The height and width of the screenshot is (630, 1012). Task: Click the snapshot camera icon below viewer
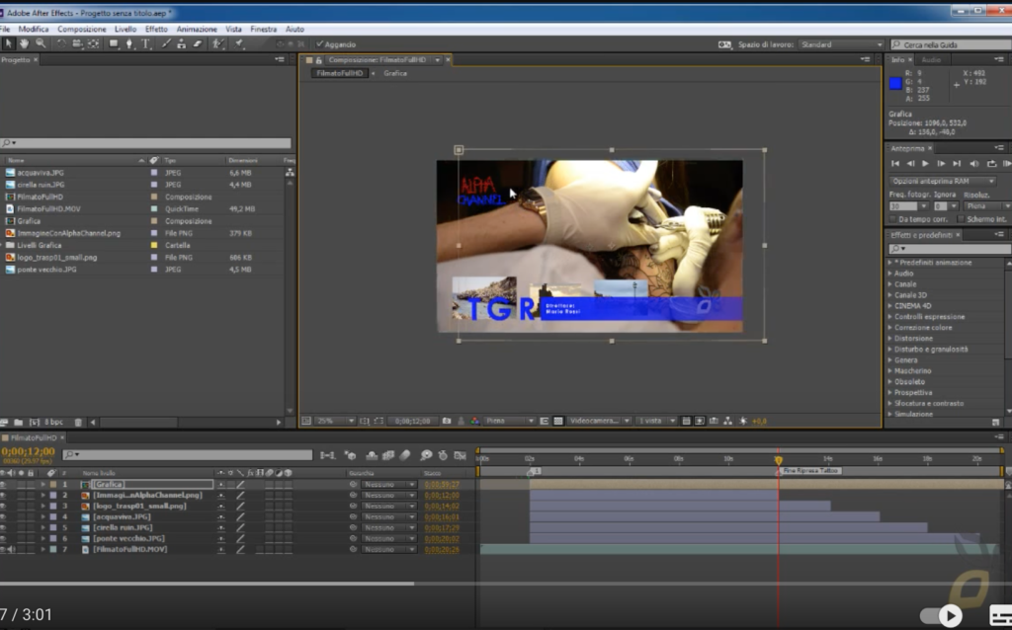[447, 421]
